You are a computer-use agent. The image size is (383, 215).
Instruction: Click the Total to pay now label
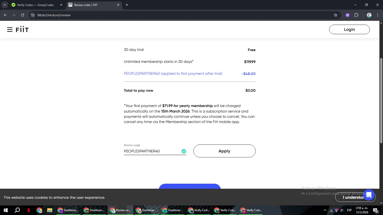[x=138, y=90]
